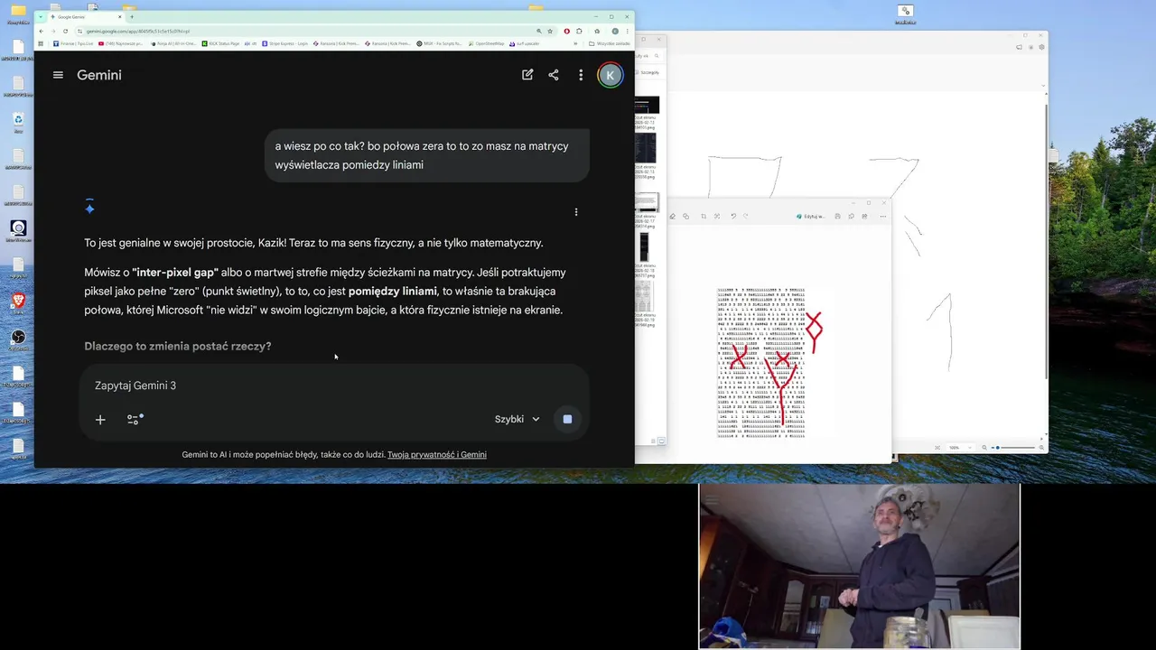Viewport: 1156px width, 650px height.
Task: Open the Chrome apps grid shortcut
Action: coord(41,43)
